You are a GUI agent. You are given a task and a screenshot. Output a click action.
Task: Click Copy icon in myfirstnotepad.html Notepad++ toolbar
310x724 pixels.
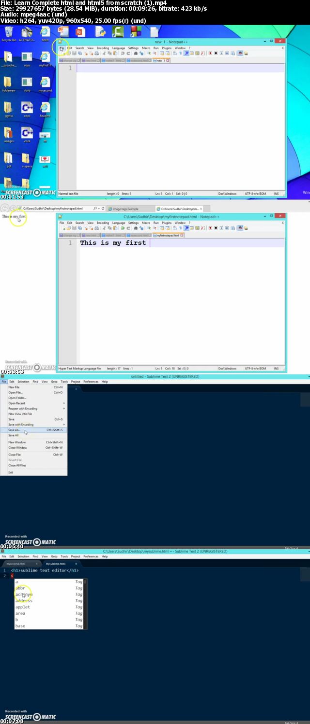click(x=109, y=228)
